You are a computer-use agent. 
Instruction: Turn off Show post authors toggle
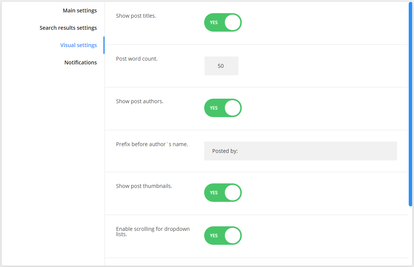pos(223,108)
